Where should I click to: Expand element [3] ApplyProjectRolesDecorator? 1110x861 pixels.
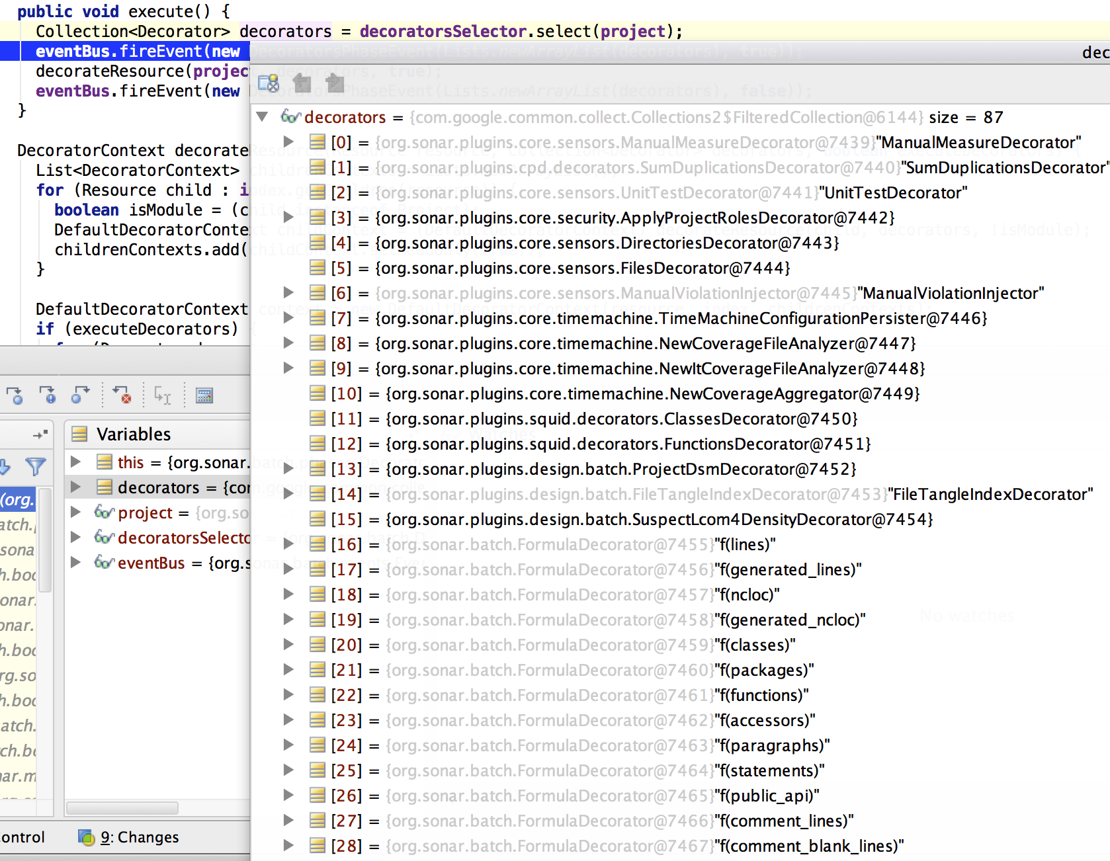(288, 218)
